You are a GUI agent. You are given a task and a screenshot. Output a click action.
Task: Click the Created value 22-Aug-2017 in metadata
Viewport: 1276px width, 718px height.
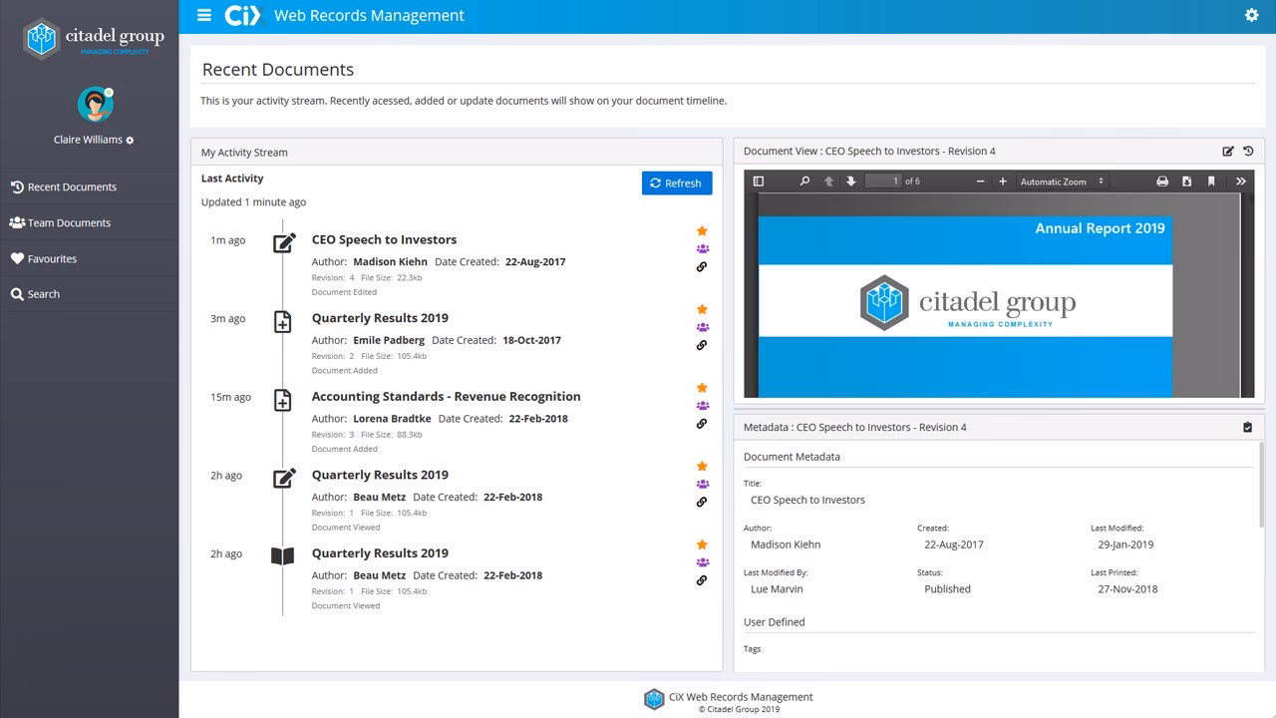coord(954,545)
